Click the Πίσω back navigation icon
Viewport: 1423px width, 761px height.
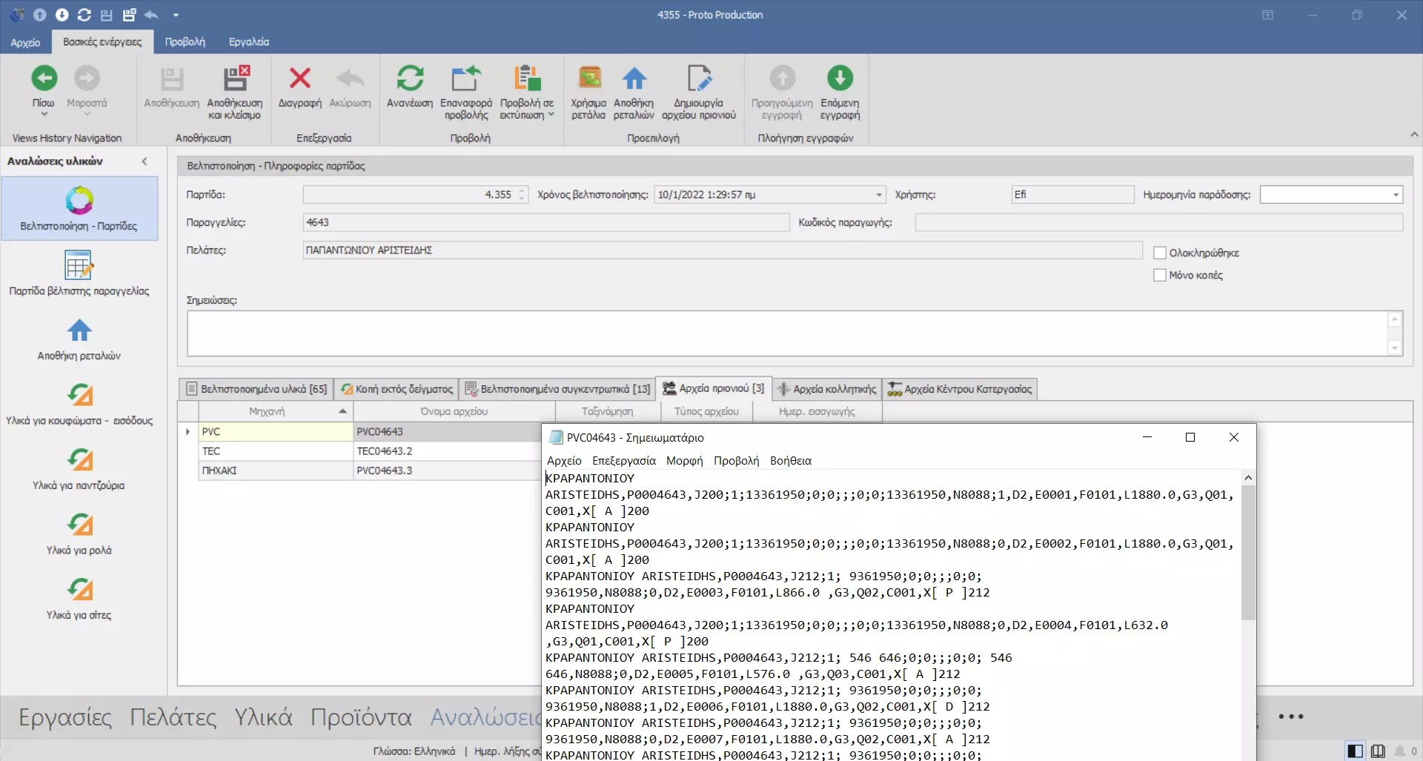pos(44,79)
